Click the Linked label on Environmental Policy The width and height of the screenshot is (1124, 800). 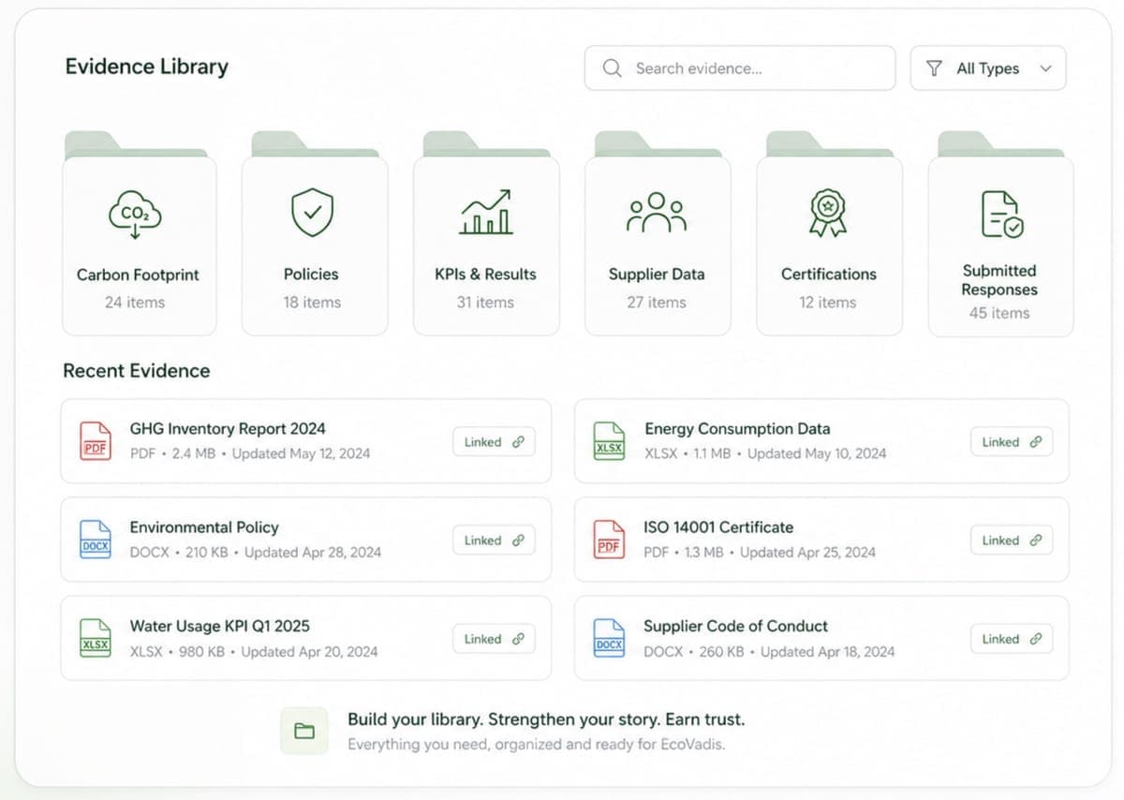click(x=483, y=541)
